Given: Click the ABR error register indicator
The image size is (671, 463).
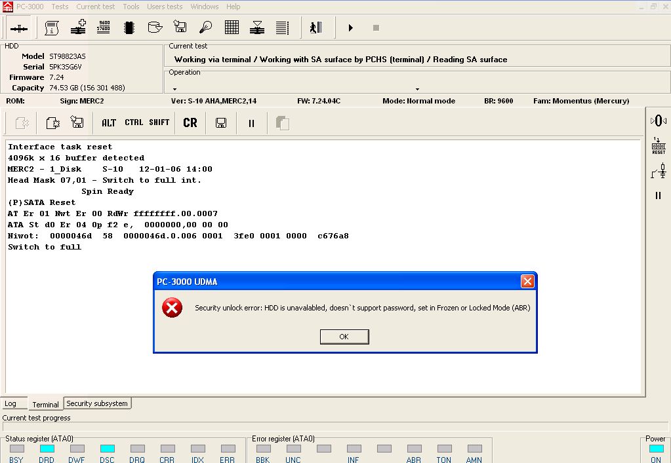Looking at the screenshot, I should click(415, 449).
